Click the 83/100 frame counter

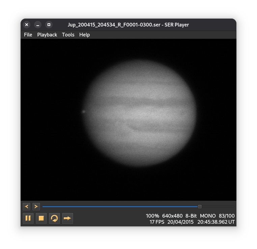[x=227, y=216]
